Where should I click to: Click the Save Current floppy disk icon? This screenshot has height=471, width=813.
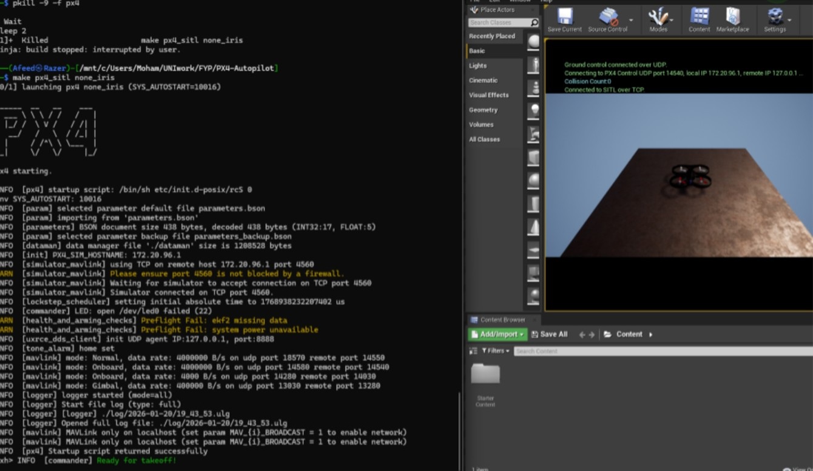tap(565, 16)
